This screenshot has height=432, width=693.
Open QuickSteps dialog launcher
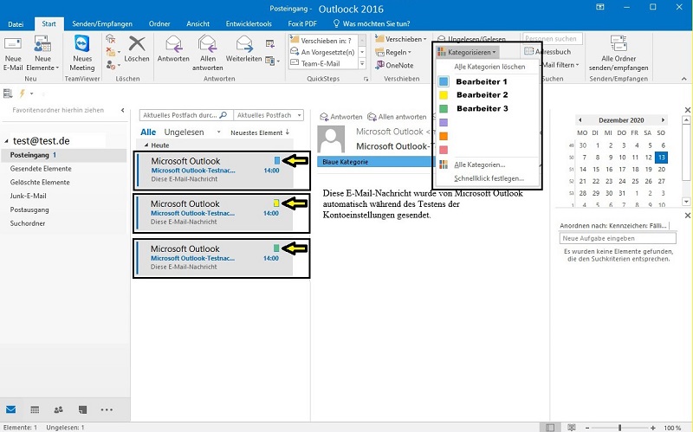click(x=366, y=79)
